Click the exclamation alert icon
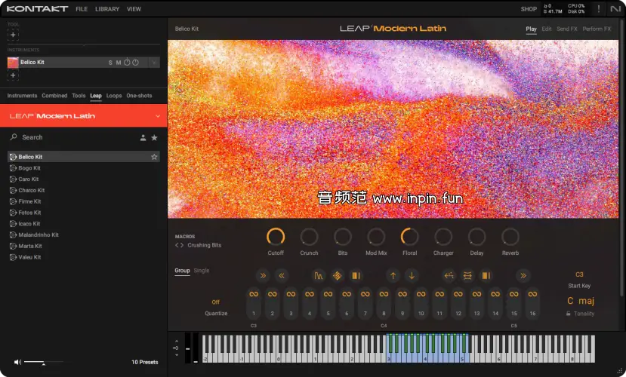The width and height of the screenshot is (626, 377). pos(598,9)
